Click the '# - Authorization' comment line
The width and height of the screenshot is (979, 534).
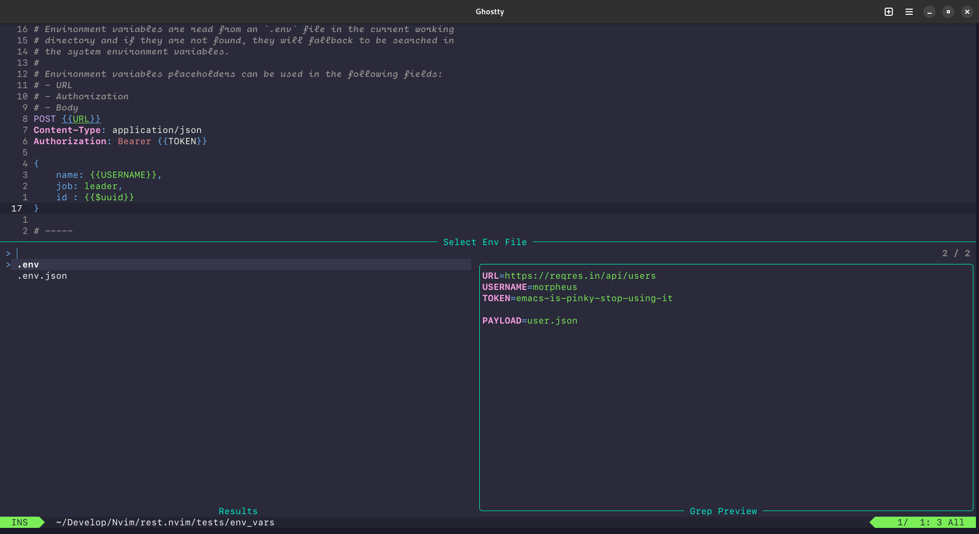(81, 96)
